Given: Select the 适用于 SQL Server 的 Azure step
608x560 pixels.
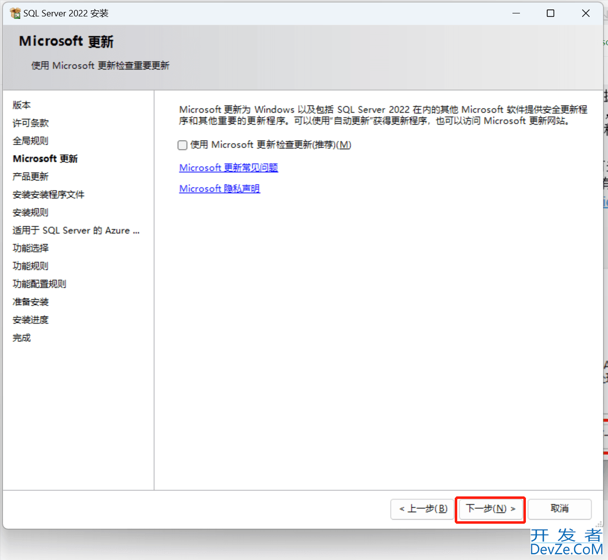Looking at the screenshot, I should 76,231.
